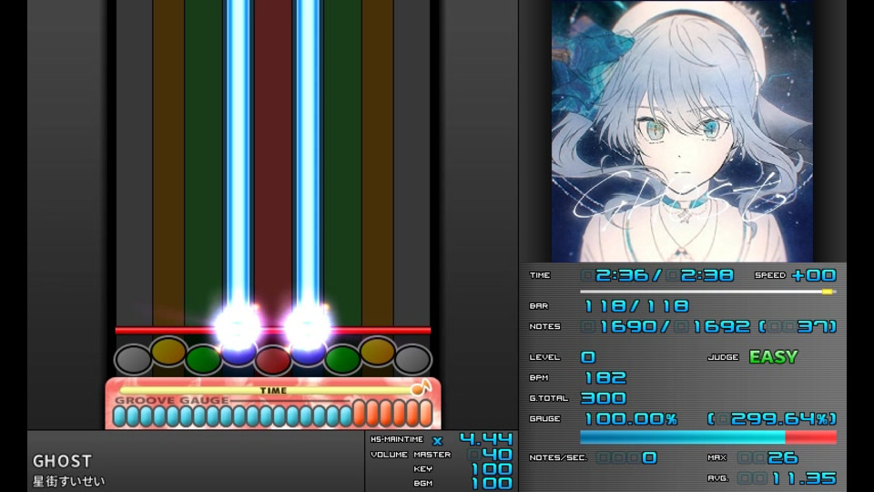Click elapsed time value 2:36
The image size is (874, 492).
622,275
